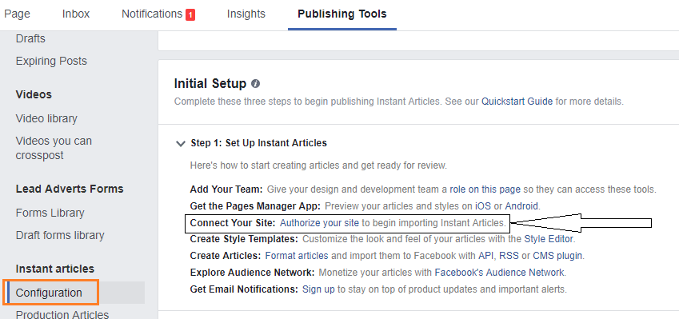Viewport: 679px width, 319px height.
Task: Click the 'Connect Your Site:' label
Action: pos(233,223)
